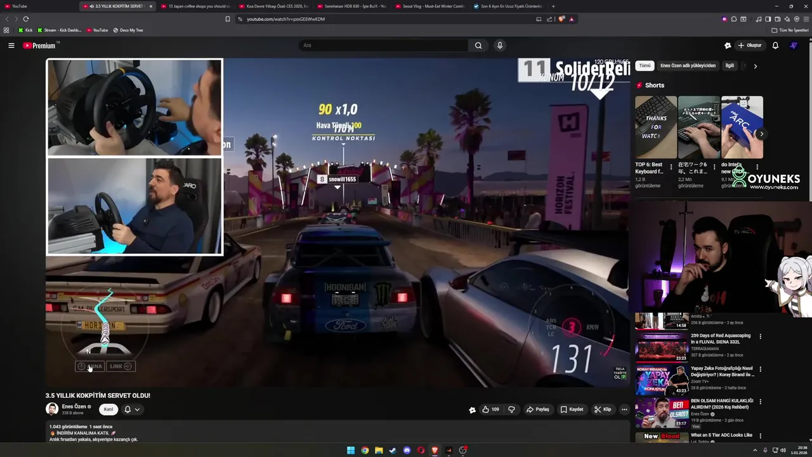Dislike the video with thumbs down
Image resolution: width=812 pixels, height=457 pixels.
(511, 409)
